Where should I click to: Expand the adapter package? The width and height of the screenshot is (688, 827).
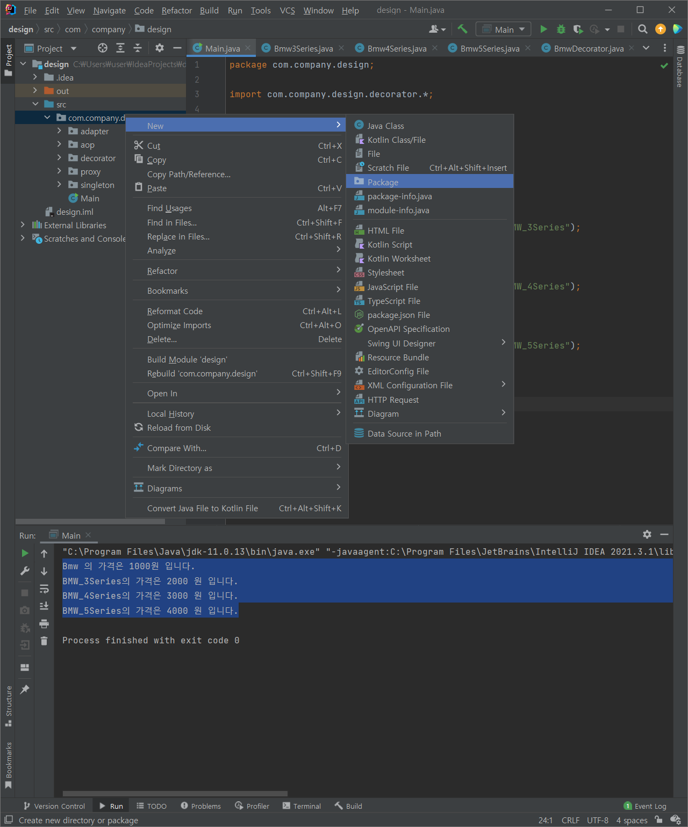(59, 130)
